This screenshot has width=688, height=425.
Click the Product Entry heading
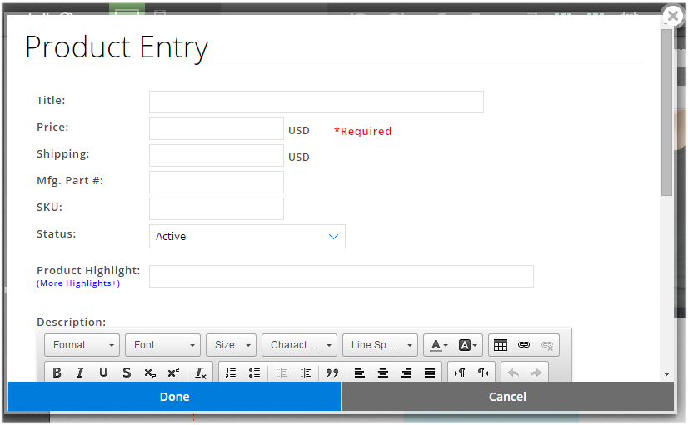click(x=117, y=47)
